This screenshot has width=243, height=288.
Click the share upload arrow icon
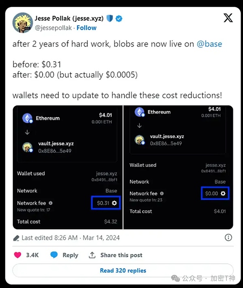(x=92, y=255)
